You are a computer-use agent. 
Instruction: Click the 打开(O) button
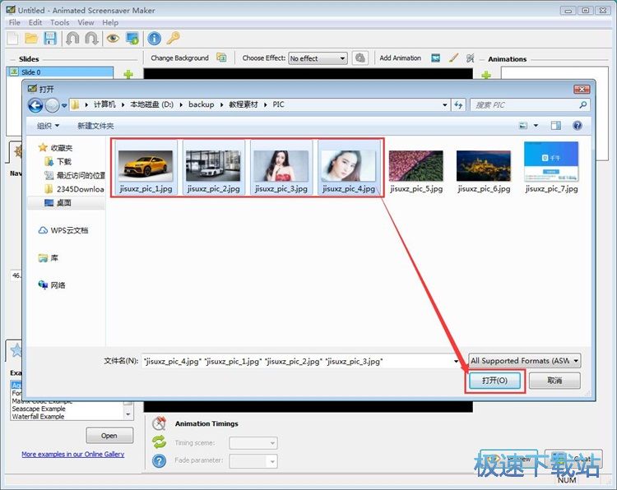click(494, 381)
